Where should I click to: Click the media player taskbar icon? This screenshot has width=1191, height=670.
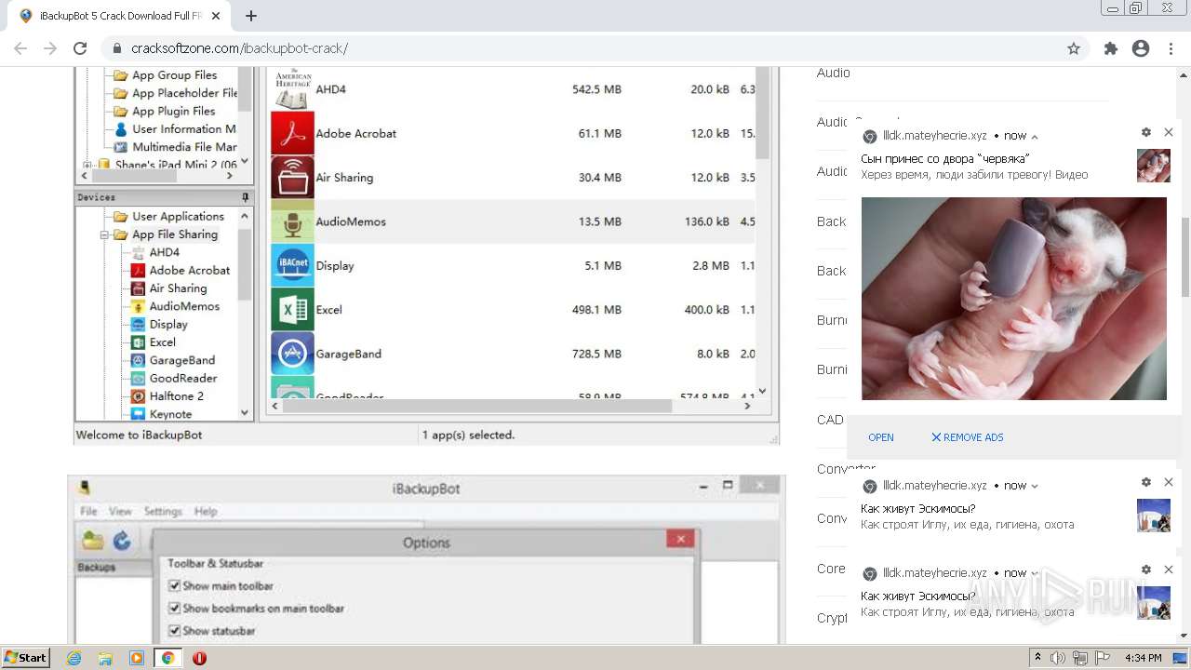[137, 658]
